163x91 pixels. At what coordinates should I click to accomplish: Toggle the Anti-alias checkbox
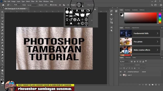pos(51,5)
